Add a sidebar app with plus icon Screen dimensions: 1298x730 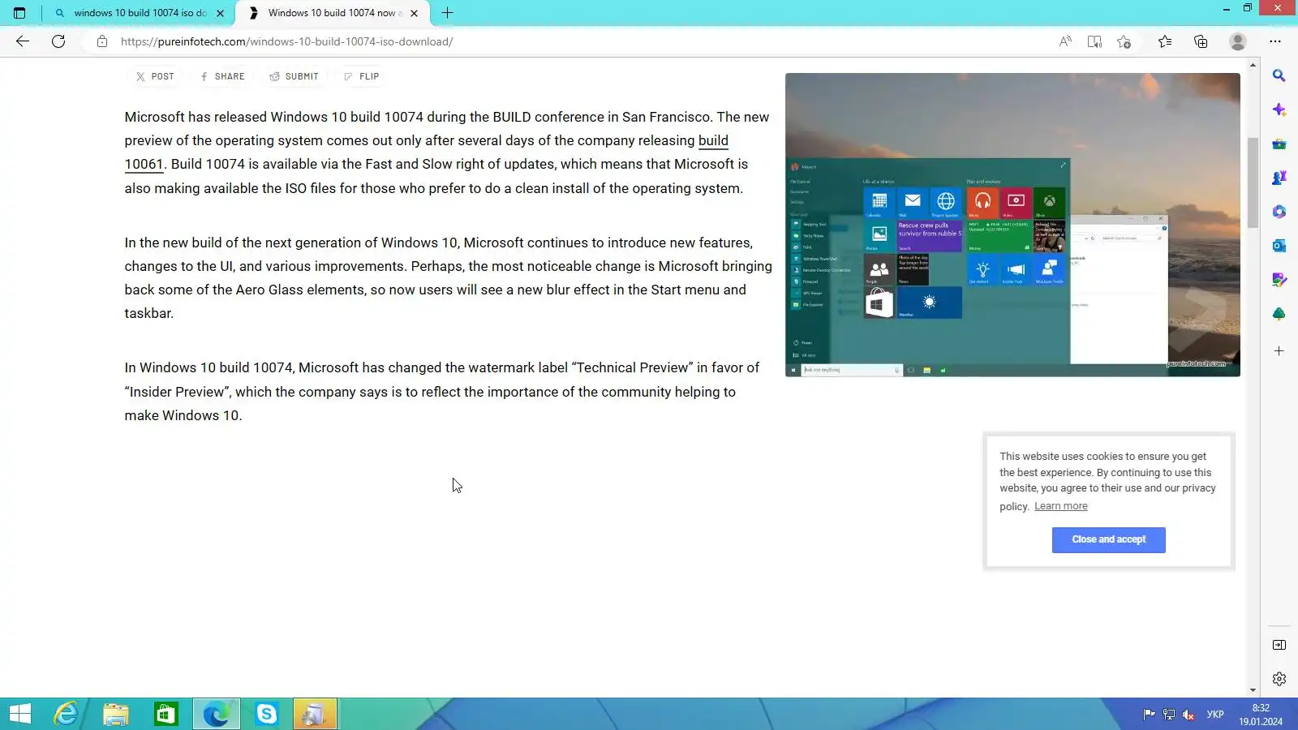[1279, 351]
